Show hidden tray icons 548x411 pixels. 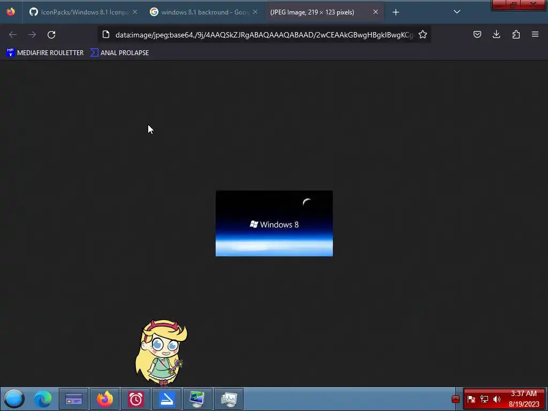coord(455,399)
